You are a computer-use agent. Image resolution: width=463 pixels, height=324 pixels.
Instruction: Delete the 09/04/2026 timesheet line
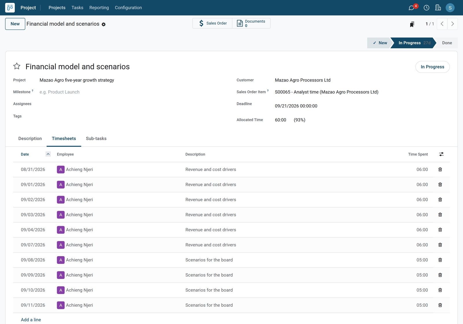(x=440, y=230)
